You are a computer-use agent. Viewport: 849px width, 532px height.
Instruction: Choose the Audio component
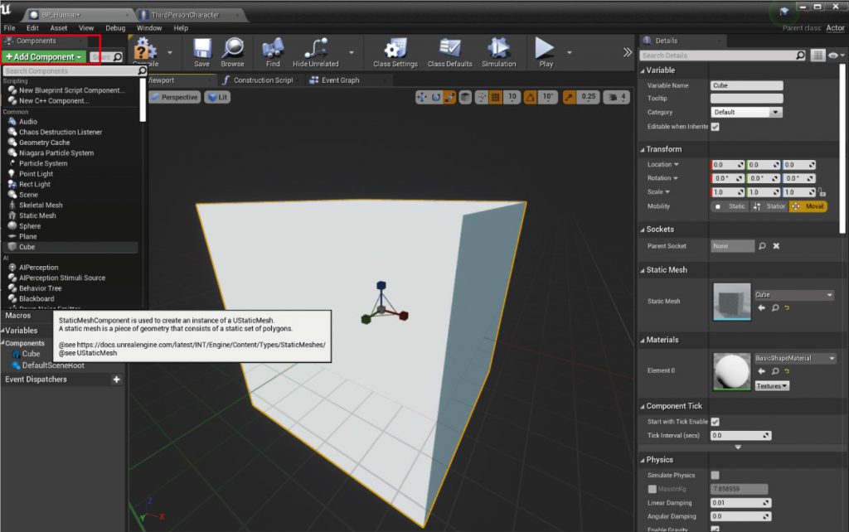[28, 122]
